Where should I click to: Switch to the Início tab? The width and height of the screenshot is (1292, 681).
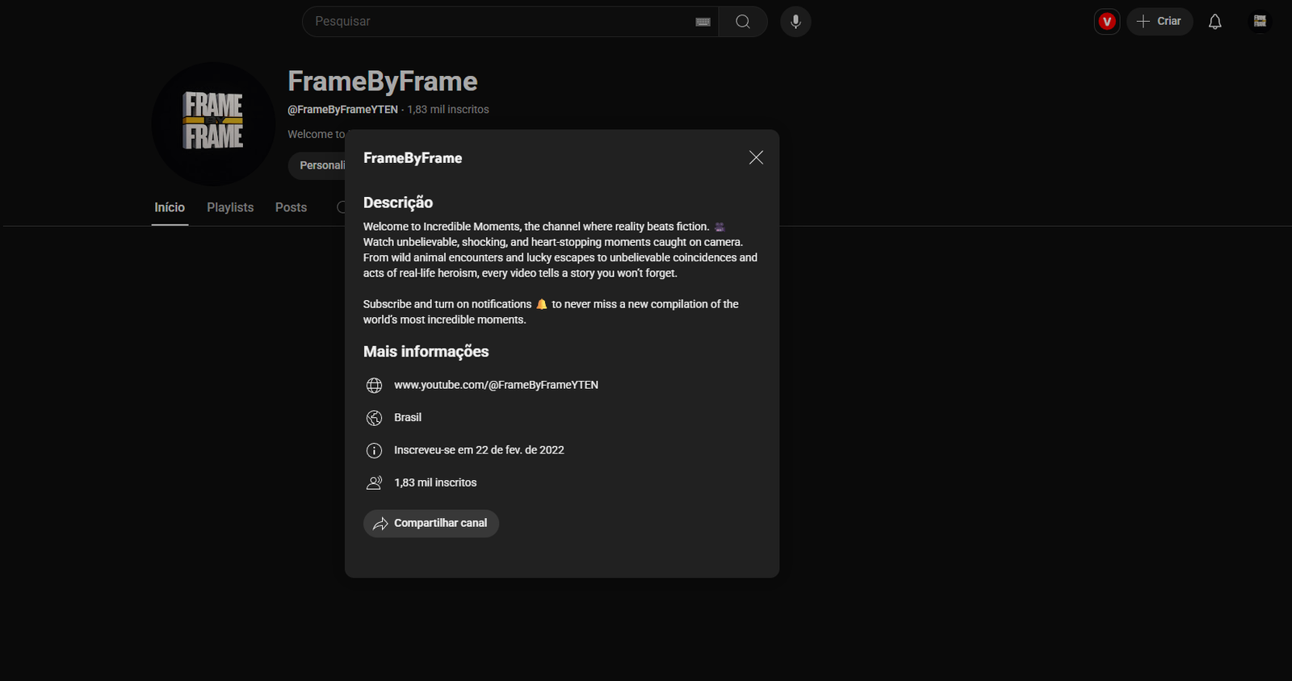[x=170, y=207]
